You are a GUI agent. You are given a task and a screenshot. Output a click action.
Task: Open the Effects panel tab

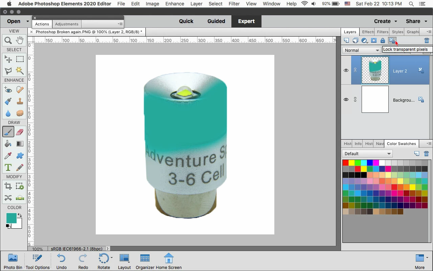click(x=368, y=32)
